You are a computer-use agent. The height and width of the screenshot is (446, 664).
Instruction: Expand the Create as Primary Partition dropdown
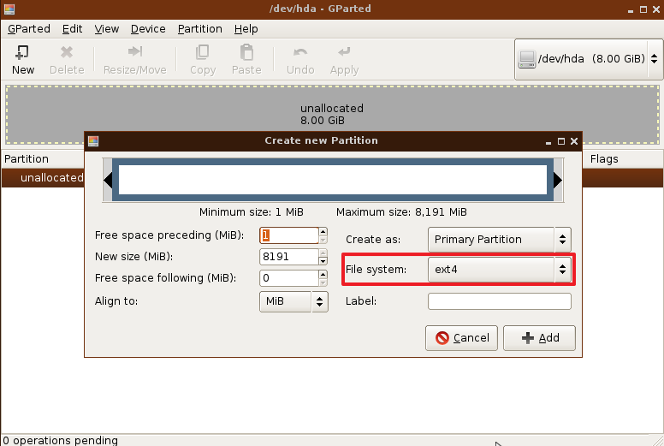pyautogui.click(x=499, y=240)
